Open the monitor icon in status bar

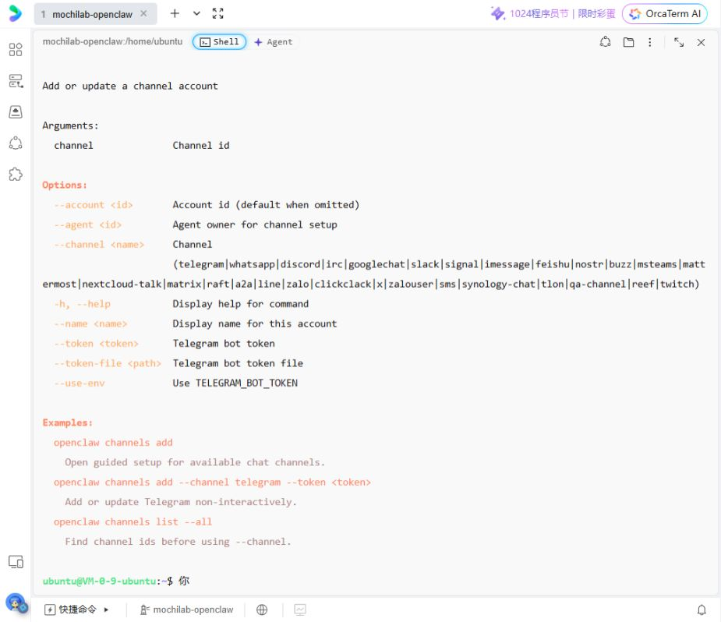tap(300, 610)
